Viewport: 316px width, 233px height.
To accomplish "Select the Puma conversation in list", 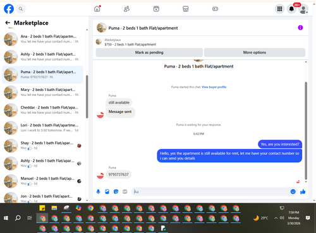I will point(43,75).
